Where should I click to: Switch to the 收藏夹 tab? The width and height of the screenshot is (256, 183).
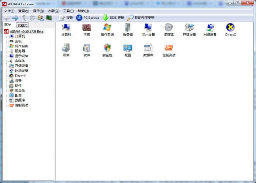click(23, 25)
